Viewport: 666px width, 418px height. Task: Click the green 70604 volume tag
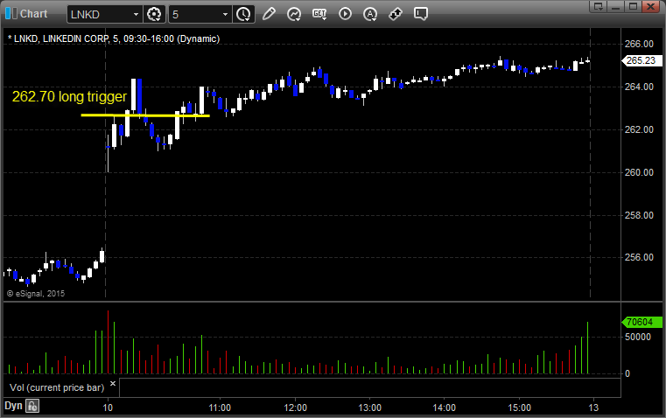pyautogui.click(x=641, y=322)
